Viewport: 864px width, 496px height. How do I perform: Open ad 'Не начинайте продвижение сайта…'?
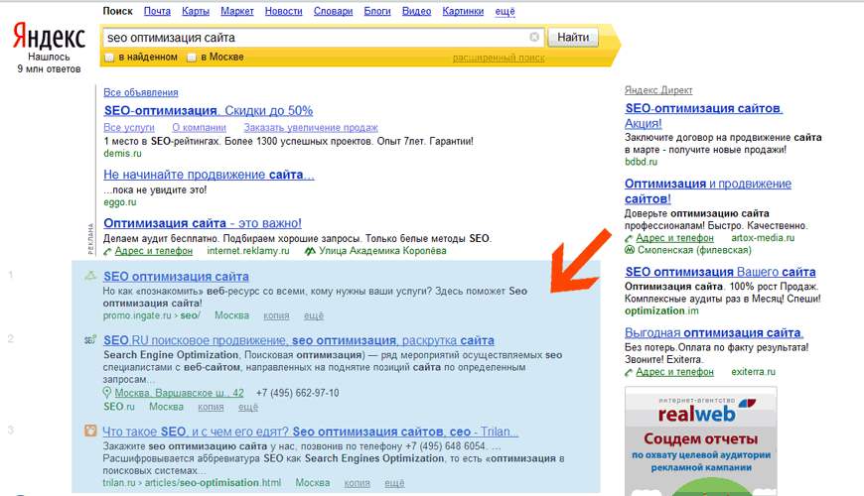[209, 175]
